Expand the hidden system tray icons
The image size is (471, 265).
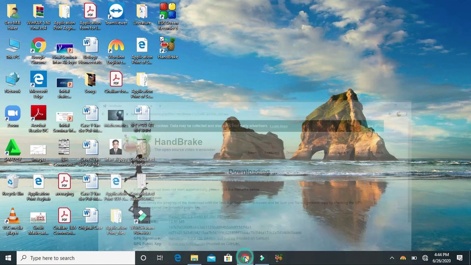(392, 258)
